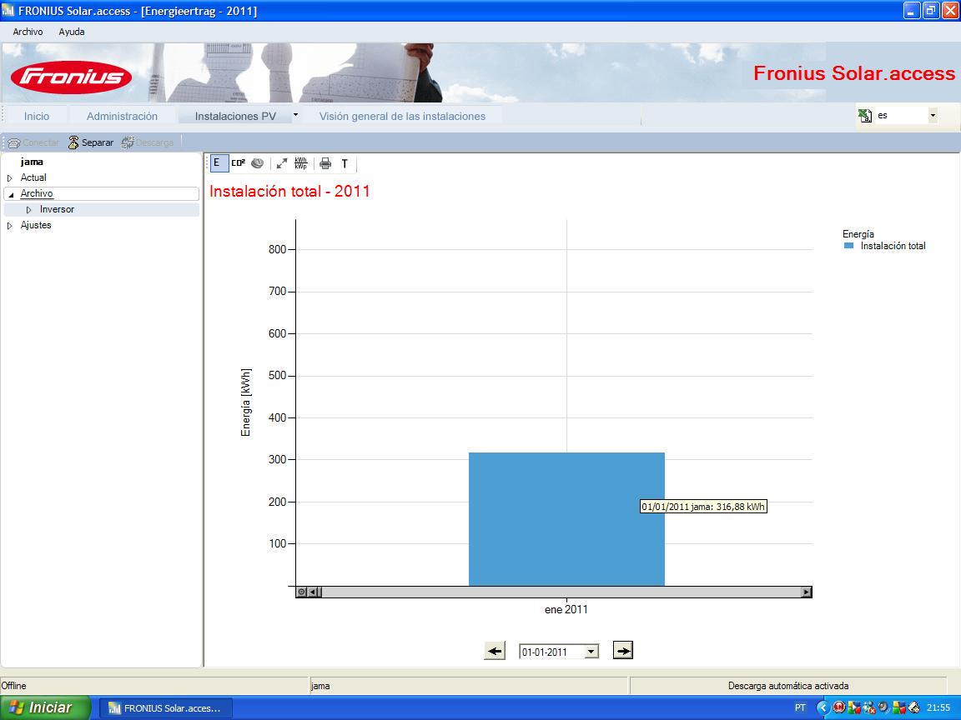Click the Excel export icon
This screenshot has width=961, height=720.
pos(865,115)
